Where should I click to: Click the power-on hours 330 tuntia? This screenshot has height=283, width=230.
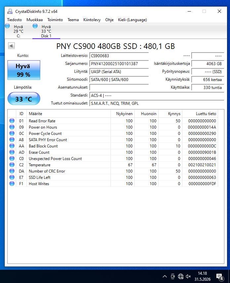coord(207,88)
